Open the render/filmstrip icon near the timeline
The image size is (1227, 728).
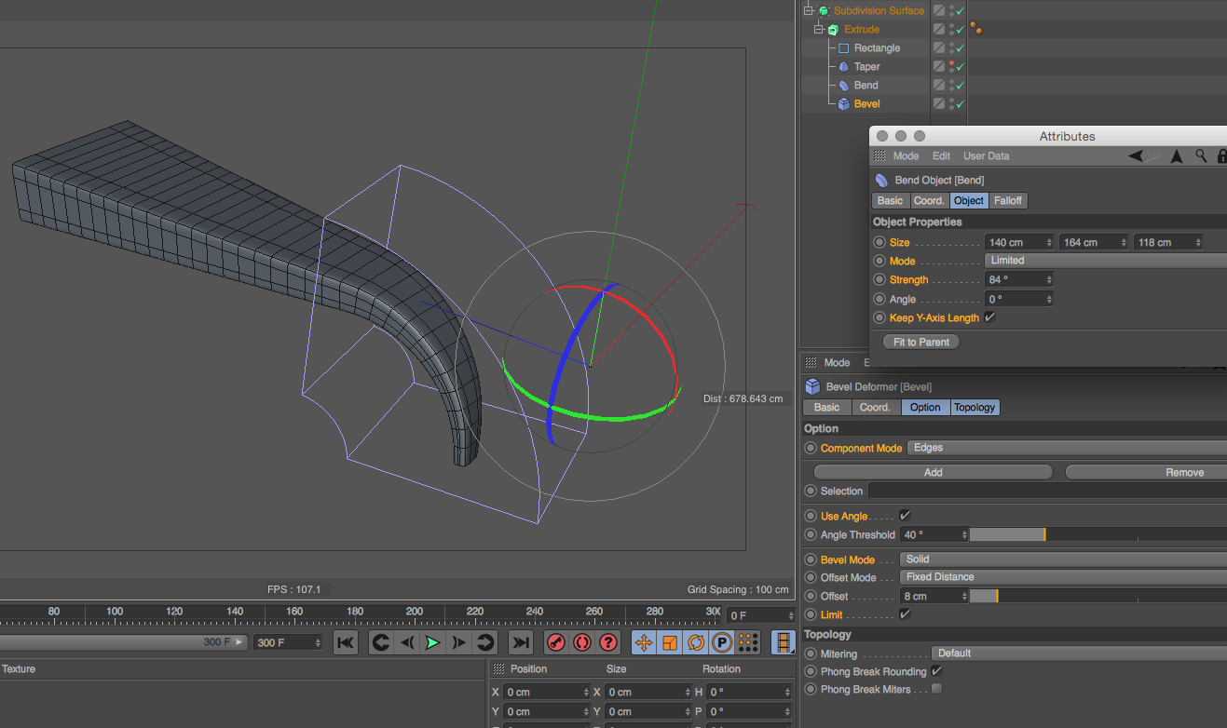781,642
